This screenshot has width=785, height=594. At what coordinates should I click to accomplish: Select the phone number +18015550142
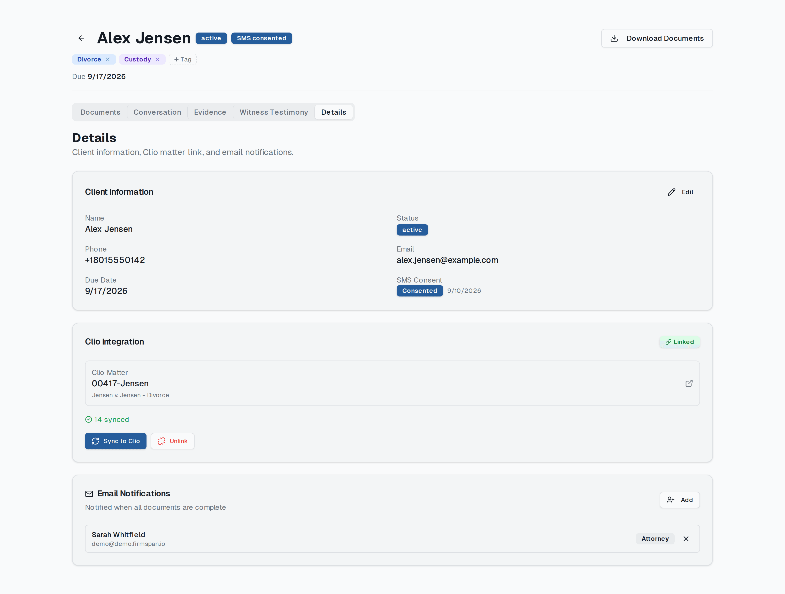115,260
